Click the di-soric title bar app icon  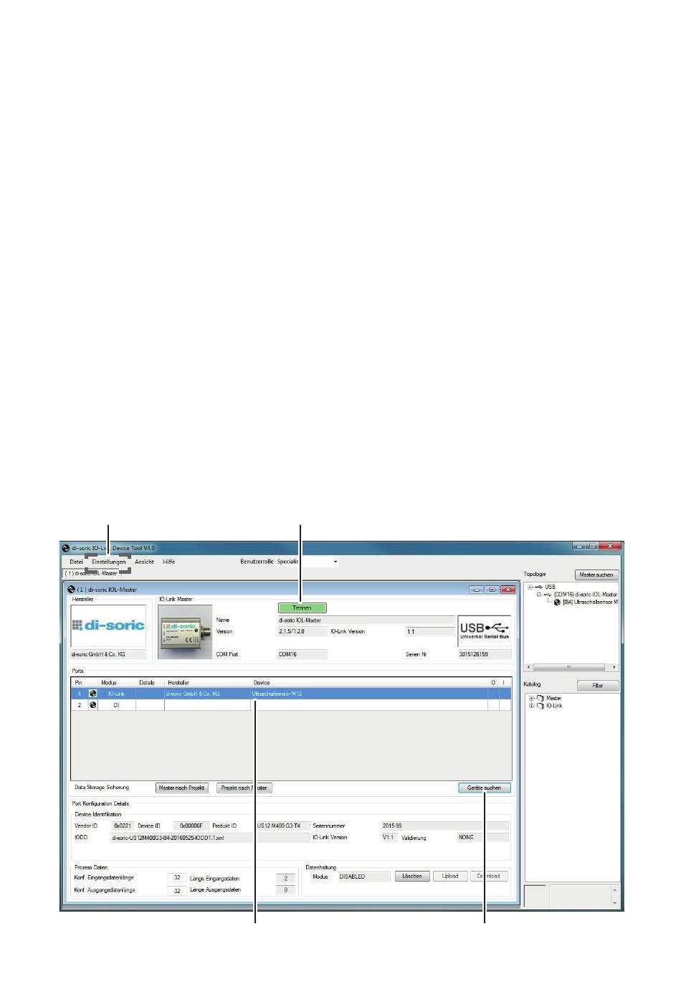(66, 547)
